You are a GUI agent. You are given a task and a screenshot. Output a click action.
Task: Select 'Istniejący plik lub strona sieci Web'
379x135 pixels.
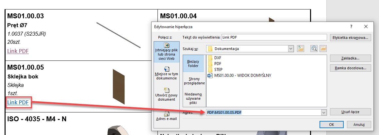tap(167, 52)
